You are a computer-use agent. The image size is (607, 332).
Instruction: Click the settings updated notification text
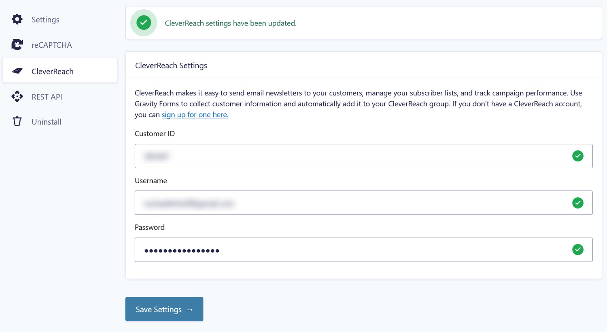click(231, 23)
